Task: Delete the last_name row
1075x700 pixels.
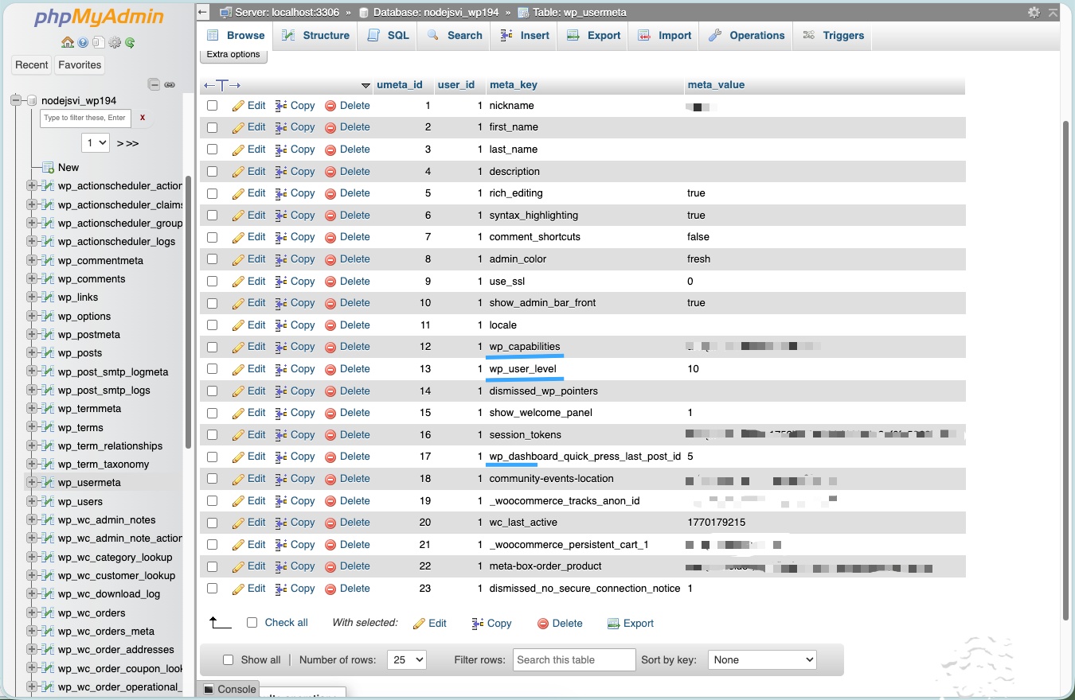Action: click(347, 150)
